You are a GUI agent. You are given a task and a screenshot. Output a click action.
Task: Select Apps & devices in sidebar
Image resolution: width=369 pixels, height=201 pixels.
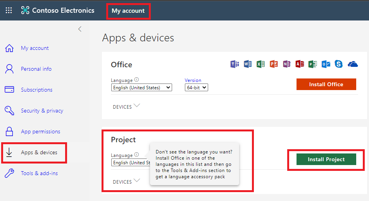click(x=39, y=152)
